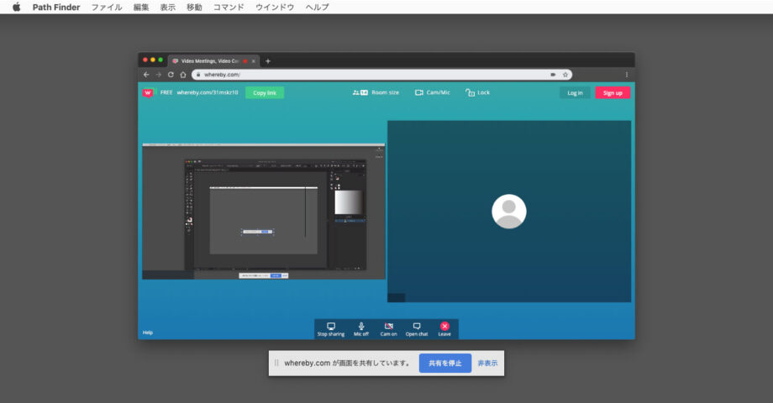
Task: Go forward in the browser
Action: tap(158, 75)
